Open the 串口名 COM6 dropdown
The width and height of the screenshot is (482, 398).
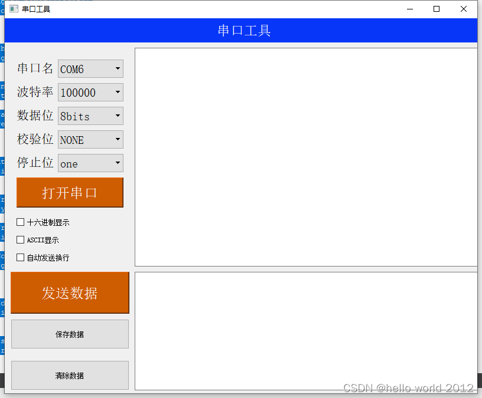91,69
